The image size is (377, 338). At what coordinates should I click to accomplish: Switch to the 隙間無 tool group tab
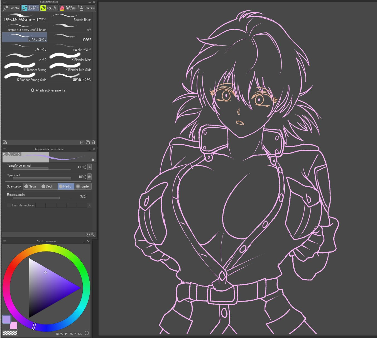(68, 8)
